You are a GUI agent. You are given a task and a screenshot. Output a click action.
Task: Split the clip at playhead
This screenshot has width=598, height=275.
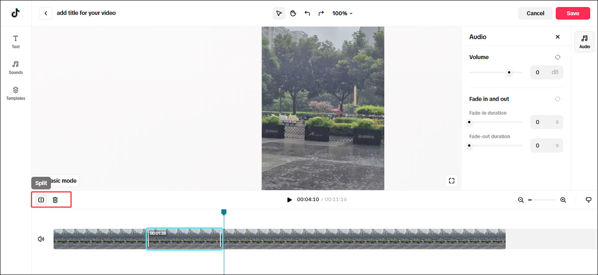41,200
